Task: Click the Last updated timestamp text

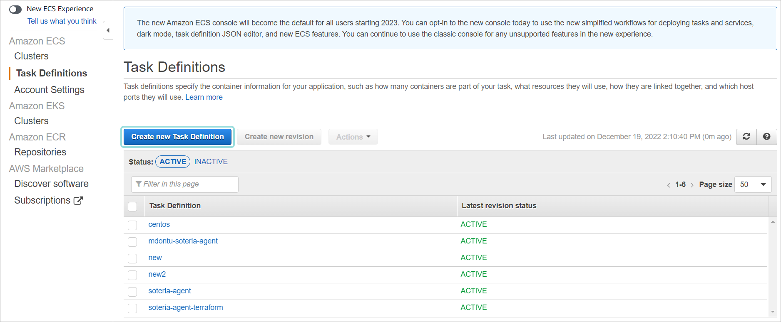Action: 637,137
